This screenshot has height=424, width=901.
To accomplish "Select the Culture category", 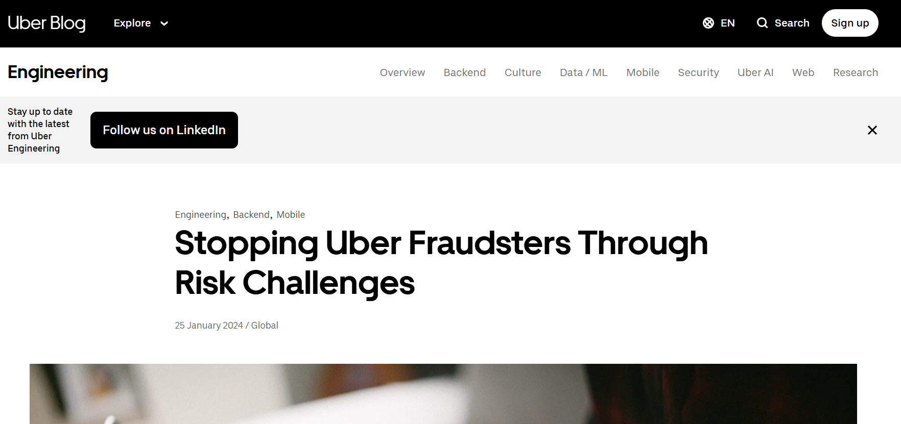I will coord(523,72).
